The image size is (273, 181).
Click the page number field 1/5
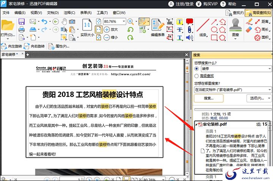(72, 179)
